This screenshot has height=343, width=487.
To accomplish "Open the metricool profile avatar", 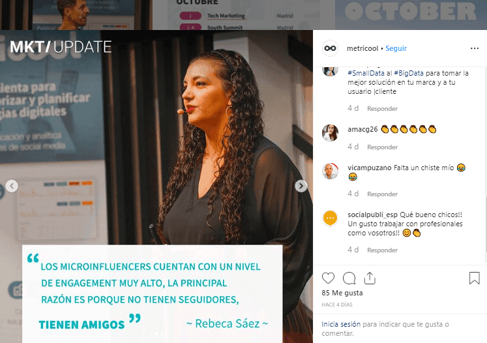I will point(330,48).
